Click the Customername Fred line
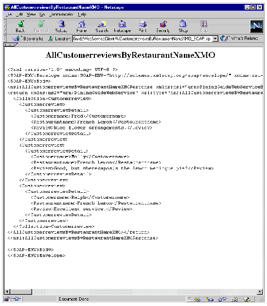 pos(78,116)
